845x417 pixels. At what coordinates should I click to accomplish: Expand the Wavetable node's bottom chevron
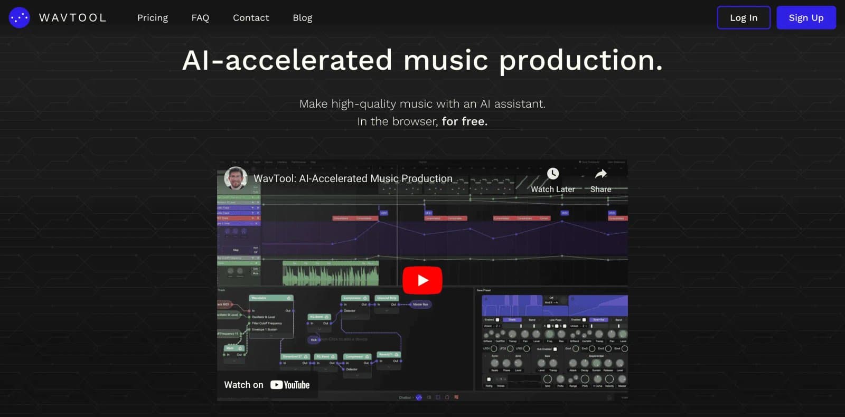[271, 336]
